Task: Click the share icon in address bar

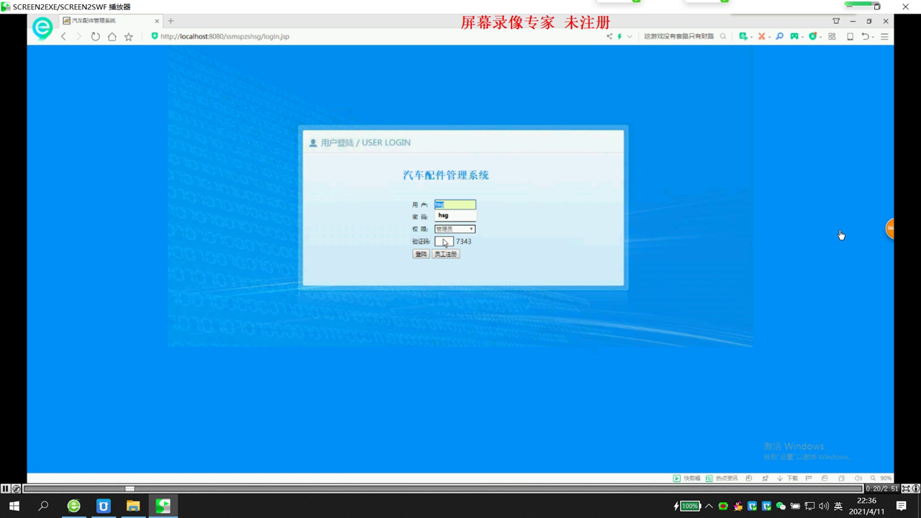Action: tap(609, 36)
